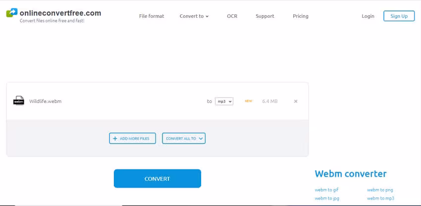Open the Pricing page
The width and height of the screenshot is (421, 206).
pyautogui.click(x=301, y=16)
